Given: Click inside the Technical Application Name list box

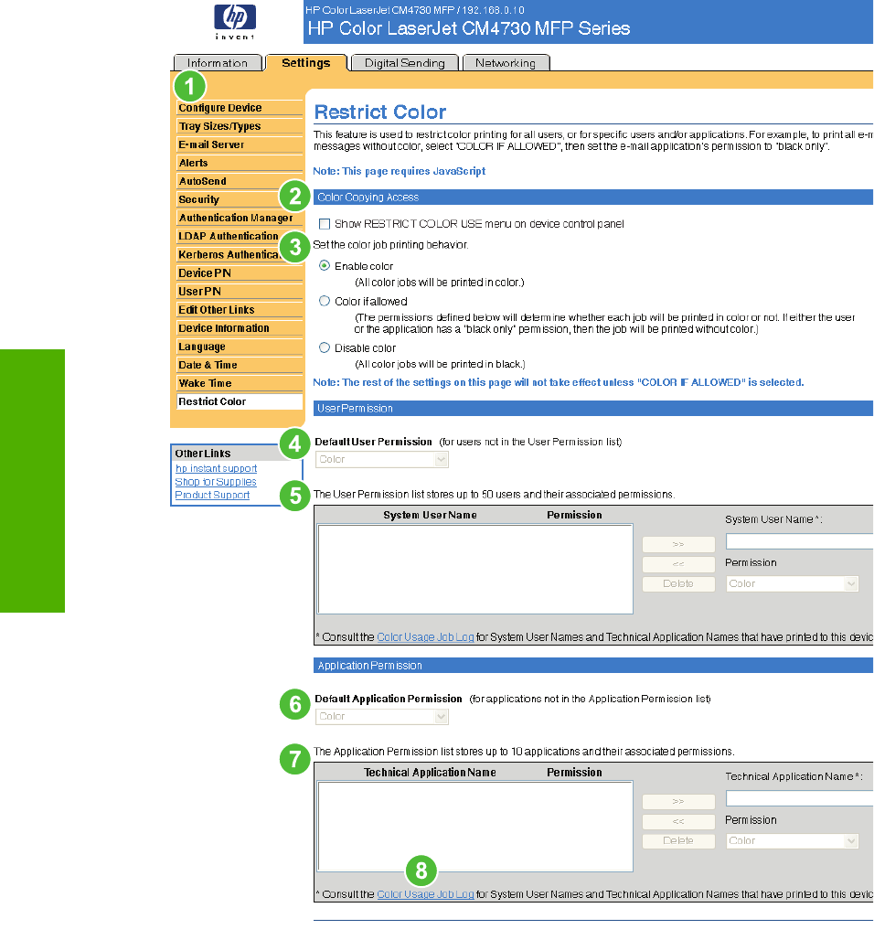Looking at the screenshot, I should pos(475,827).
